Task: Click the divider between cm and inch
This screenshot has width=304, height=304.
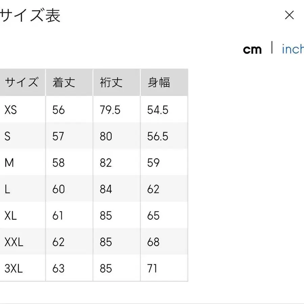Action: point(272,48)
